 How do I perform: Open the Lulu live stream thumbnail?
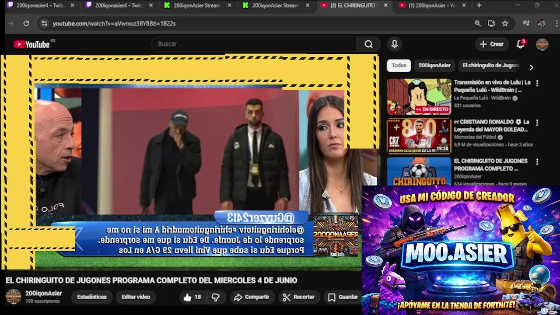[x=419, y=97]
